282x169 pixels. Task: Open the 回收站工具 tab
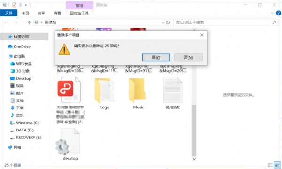[x=79, y=13]
